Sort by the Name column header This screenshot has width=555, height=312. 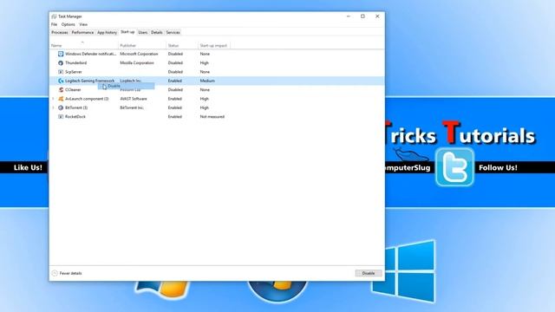click(x=83, y=45)
